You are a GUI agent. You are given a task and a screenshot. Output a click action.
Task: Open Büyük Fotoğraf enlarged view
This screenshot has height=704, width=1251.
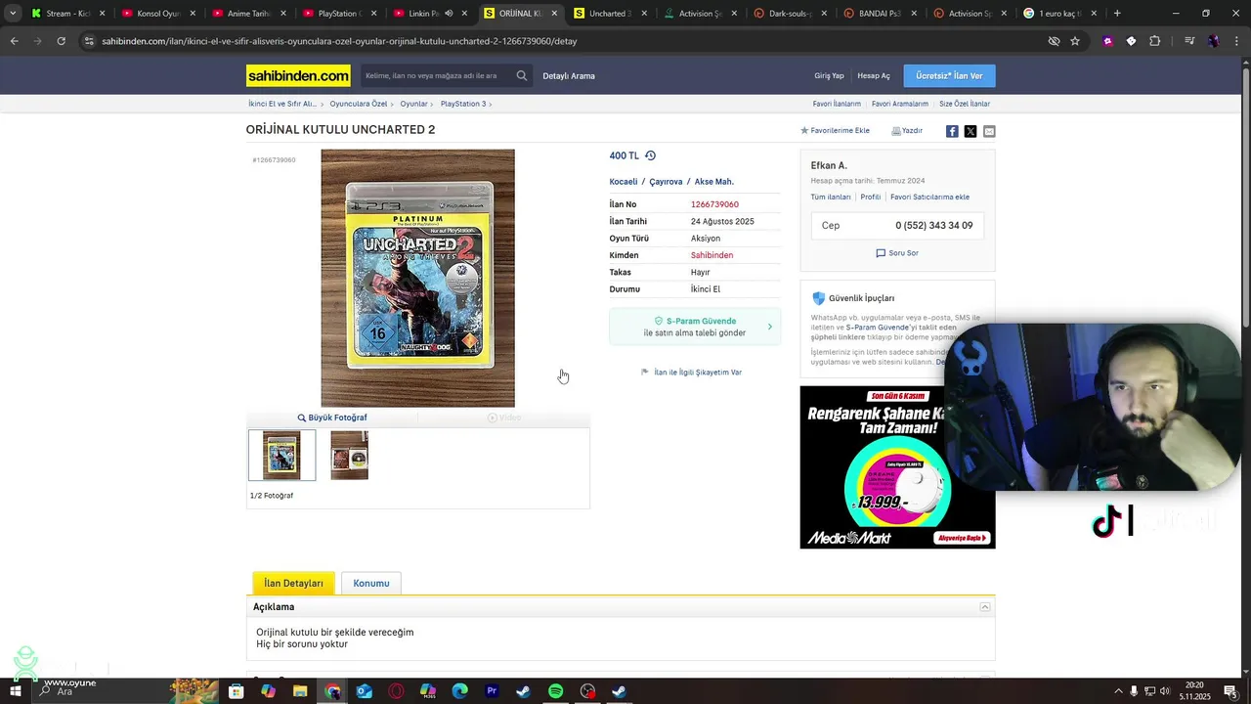pos(332,418)
